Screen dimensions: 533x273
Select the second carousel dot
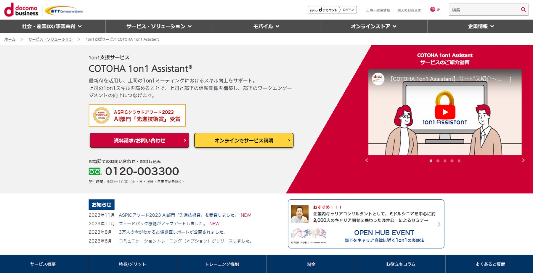pos(438,161)
